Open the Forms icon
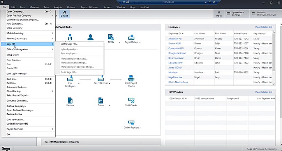 tap(101, 100)
